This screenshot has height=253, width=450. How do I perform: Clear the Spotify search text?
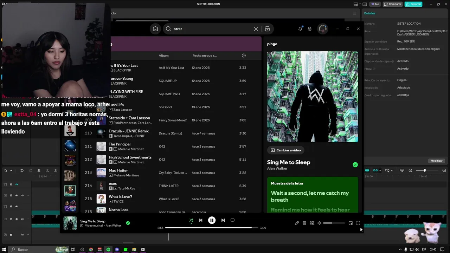256,29
